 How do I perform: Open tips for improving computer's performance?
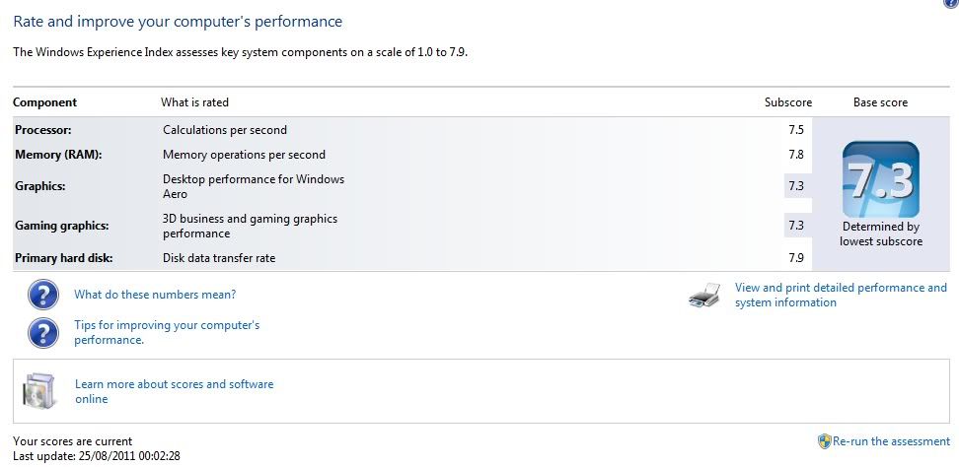[x=167, y=332]
